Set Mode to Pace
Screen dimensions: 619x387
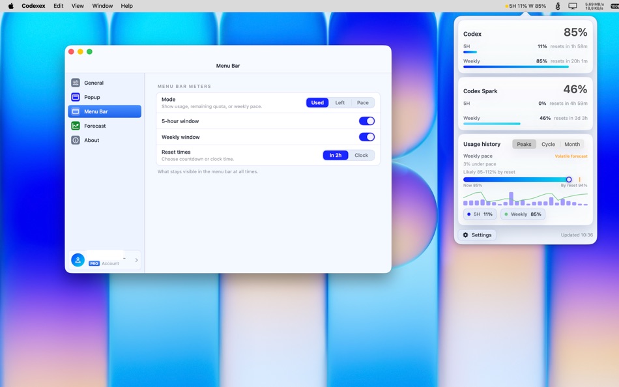(362, 103)
